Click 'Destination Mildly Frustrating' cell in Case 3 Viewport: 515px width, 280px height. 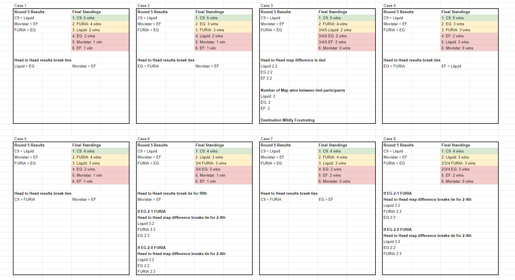[x=287, y=120]
